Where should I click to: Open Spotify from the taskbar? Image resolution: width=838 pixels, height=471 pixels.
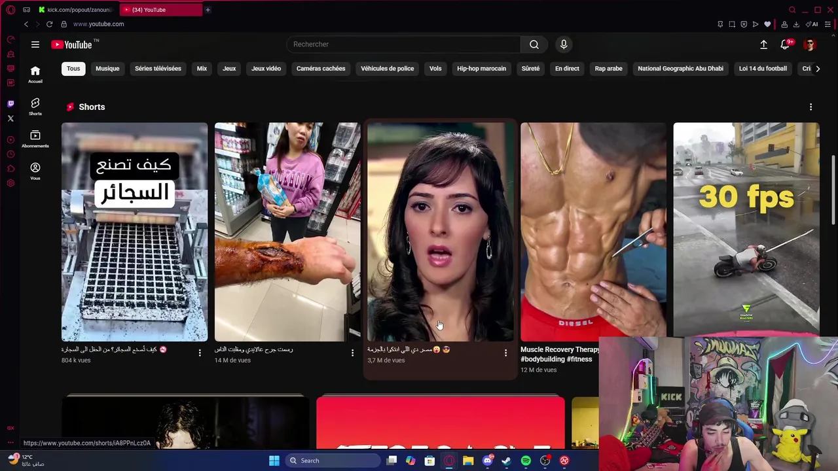pos(526,461)
